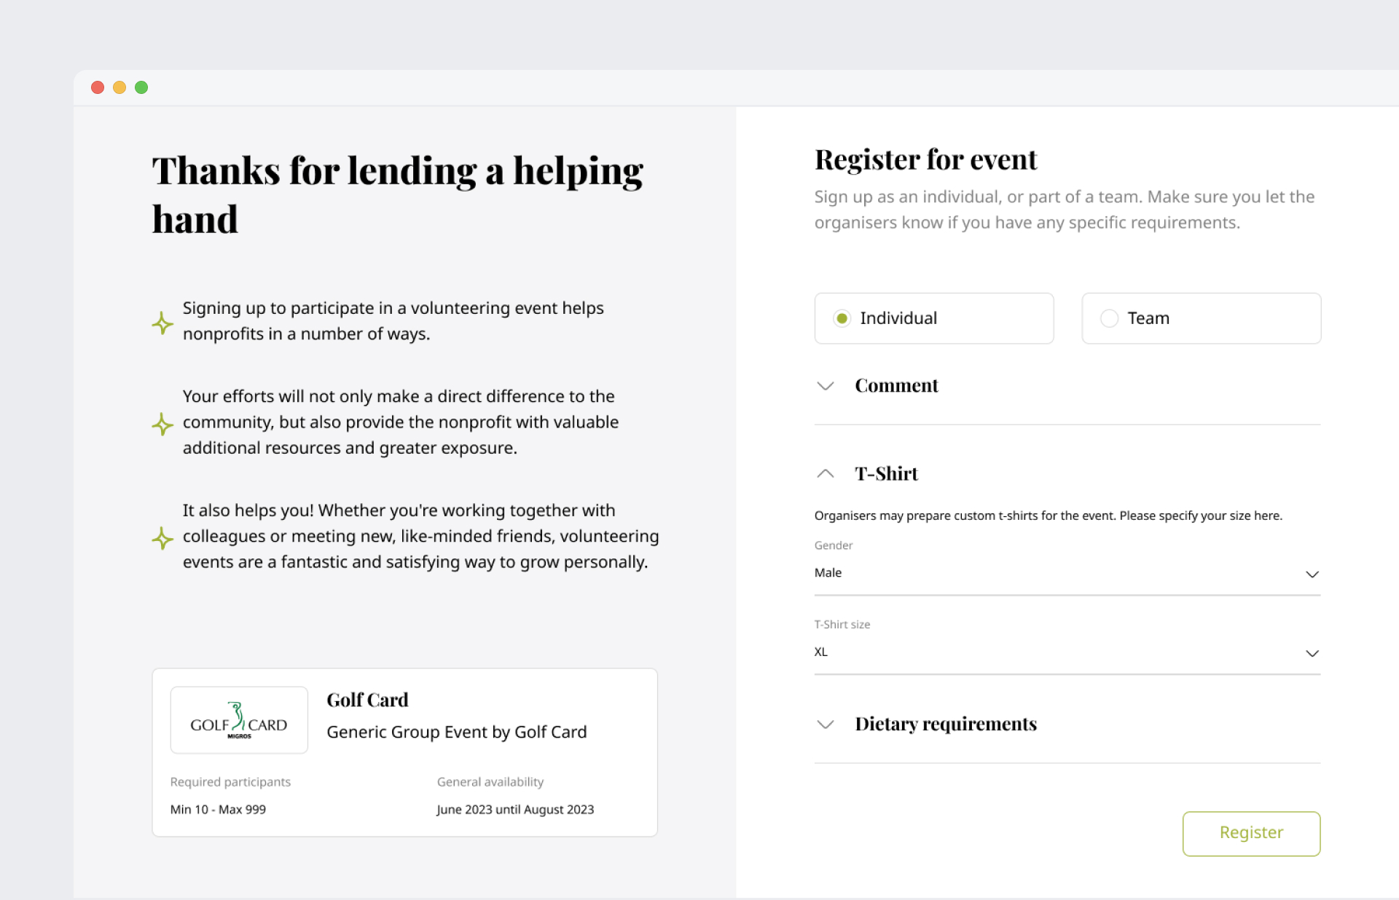Click the Dietary requirements heading
The width and height of the screenshot is (1399, 900).
point(946,724)
